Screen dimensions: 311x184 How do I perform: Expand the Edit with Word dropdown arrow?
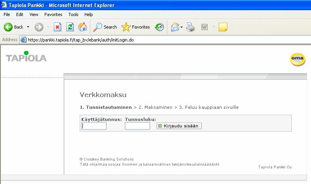tap(214, 27)
